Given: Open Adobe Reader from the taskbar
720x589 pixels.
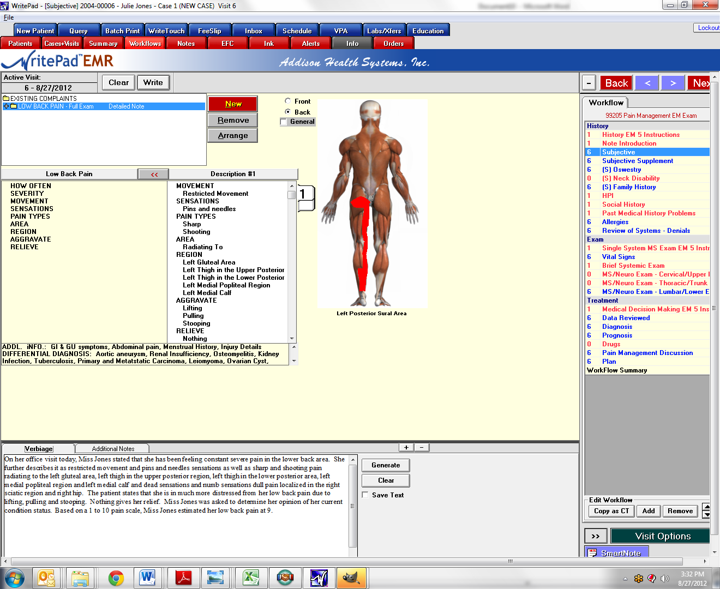Looking at the screenshot, I should coord(183,578).
